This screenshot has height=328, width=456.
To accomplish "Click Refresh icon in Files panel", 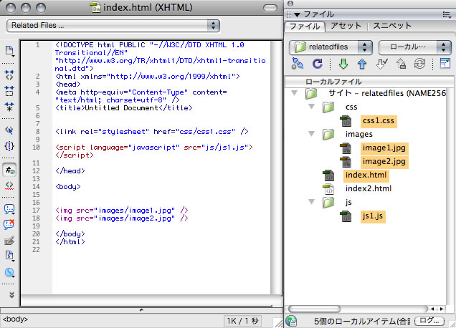I will tap(317, 64).
